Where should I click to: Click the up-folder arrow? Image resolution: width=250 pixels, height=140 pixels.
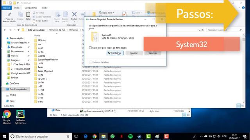[18, 30]
